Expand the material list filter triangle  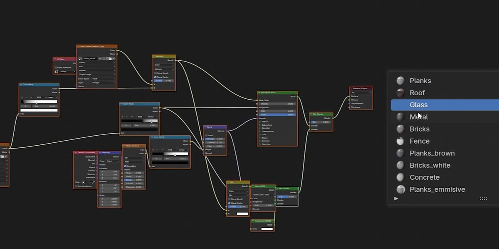tap(396, 199)
